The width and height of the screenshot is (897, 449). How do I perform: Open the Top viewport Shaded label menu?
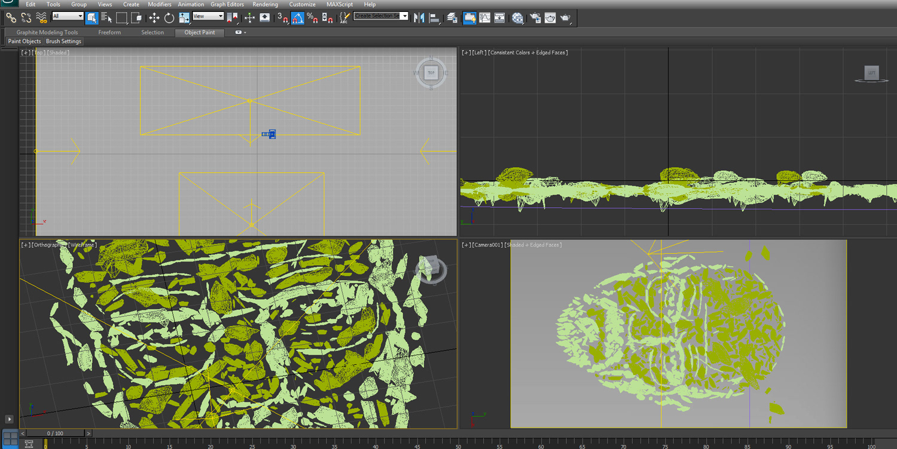tap(59, 53)
